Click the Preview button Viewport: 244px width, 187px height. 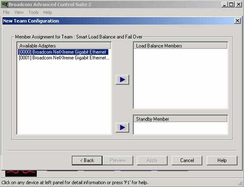coord(118,161)
